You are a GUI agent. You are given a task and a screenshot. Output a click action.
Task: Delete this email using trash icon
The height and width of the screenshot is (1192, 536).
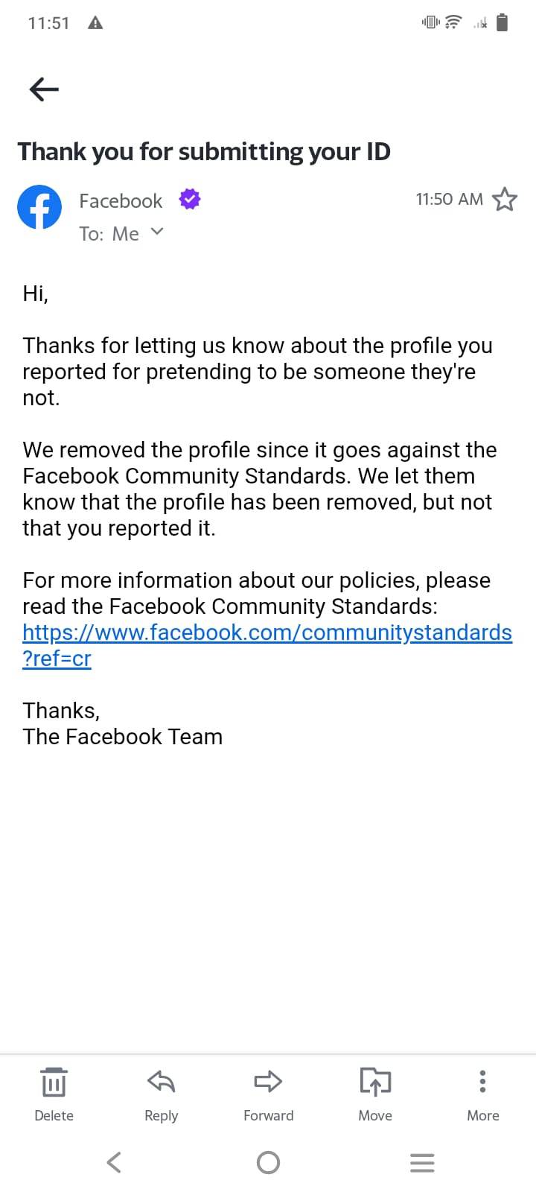(x=54, y=1092)
